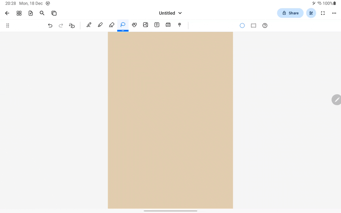Select the Highlighter tool
This screenshot has width=341, height=213.
tap(100, 25)
